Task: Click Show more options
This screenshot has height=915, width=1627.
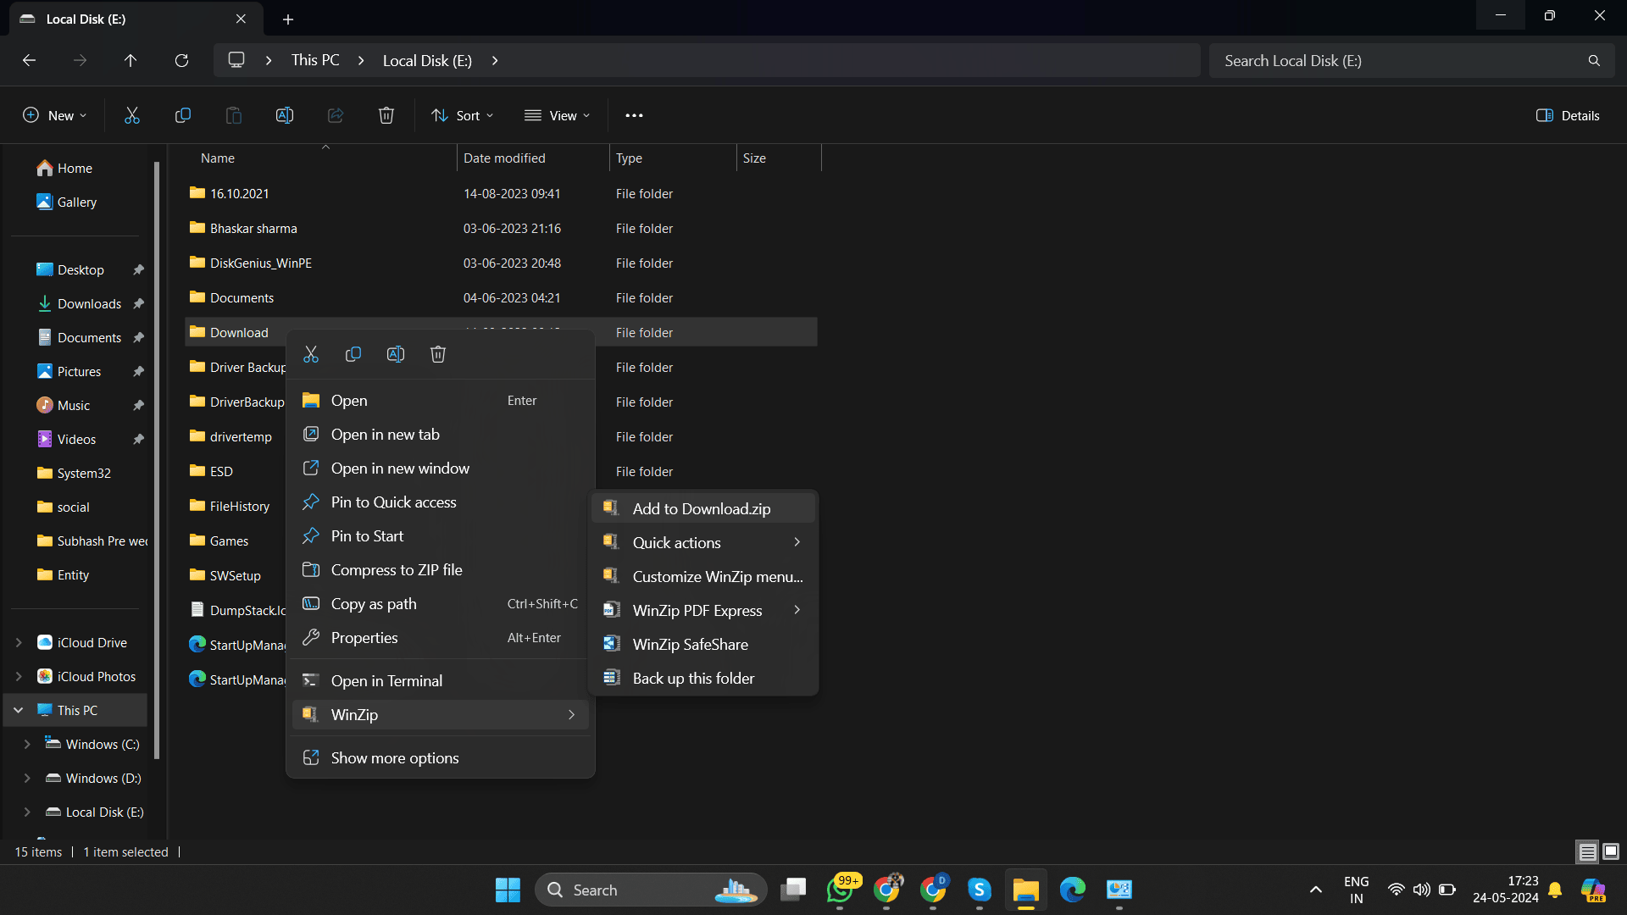Action: pos(394,757)
